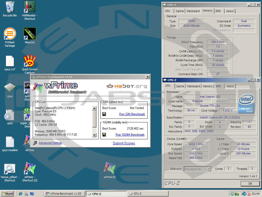Image resolution: width=262 pixels, height=197 pixels.
Task: Click the Multiplier x 19.0 field
Action: click(196, 149)
